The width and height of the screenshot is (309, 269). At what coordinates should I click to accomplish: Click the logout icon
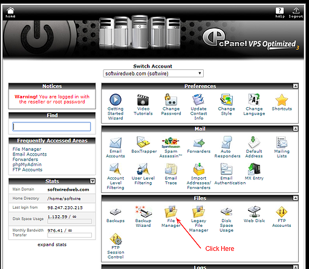(296, 13)
